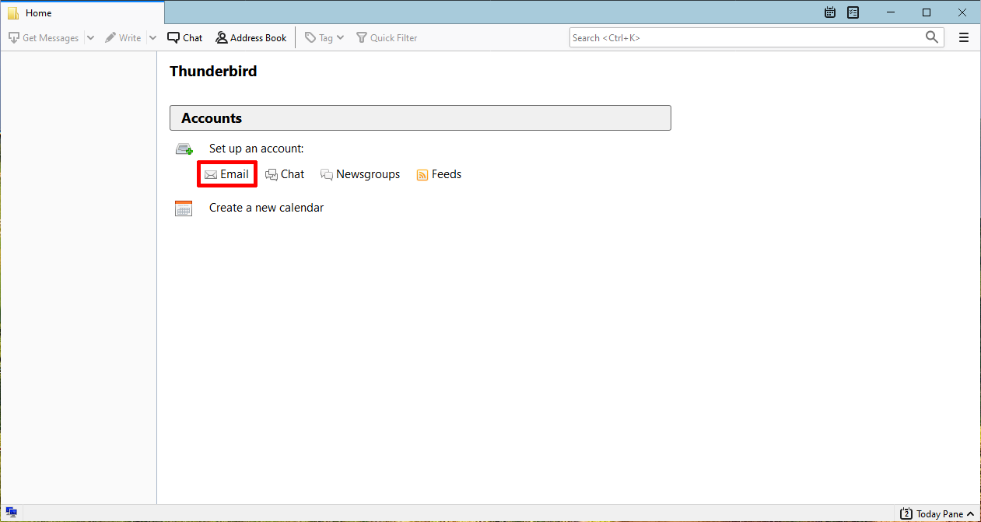
Task: Click Create a new calendar
Action: pos(266,208)
